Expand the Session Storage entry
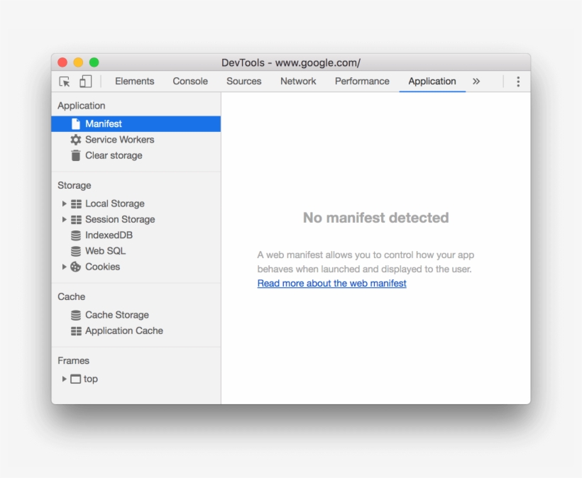Viewport: 582px width, 478px height. coord(64,219)
